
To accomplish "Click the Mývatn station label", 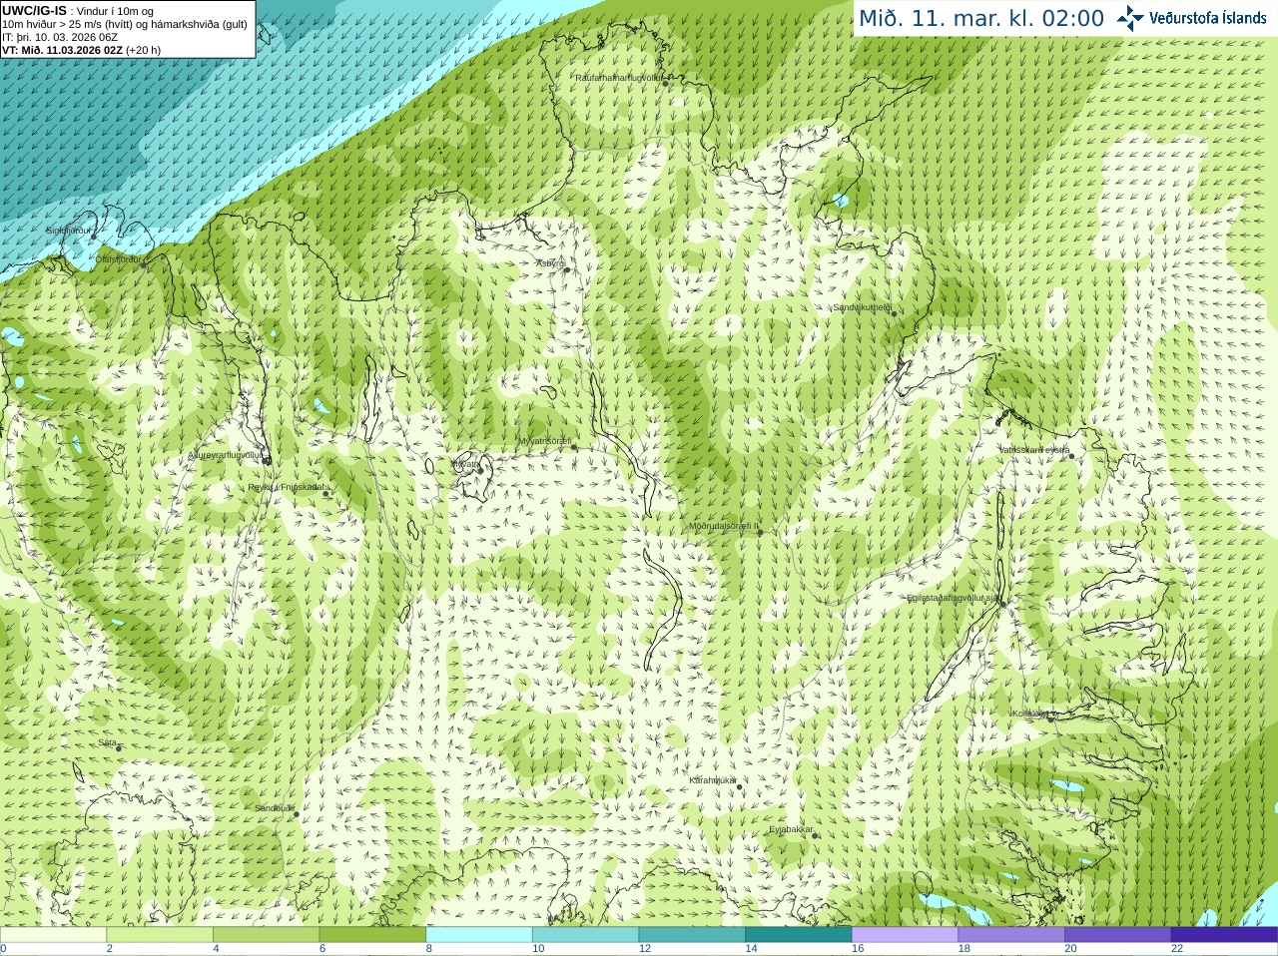I will coord(465,464).
